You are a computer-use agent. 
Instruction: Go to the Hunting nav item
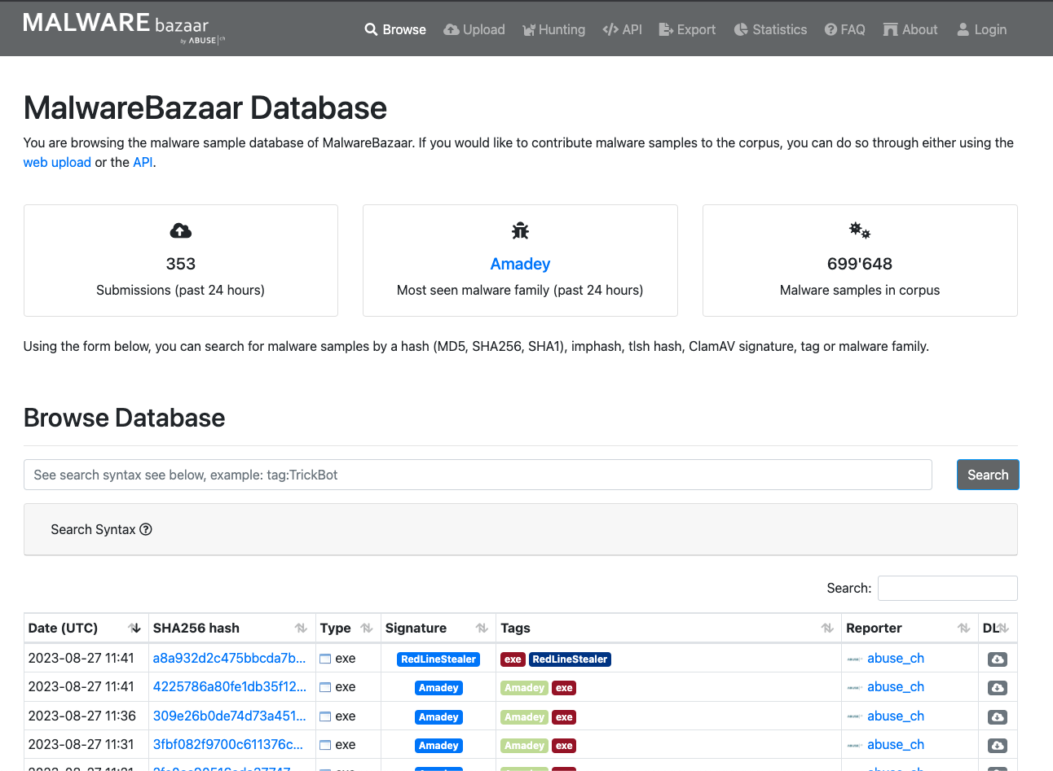[553, 29]
